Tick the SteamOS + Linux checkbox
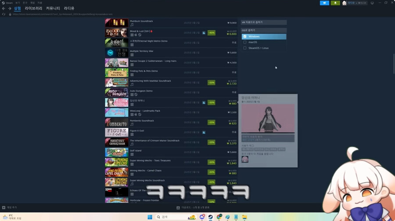Viewport: 395px width, 221px height. pyautogui.click(x=245, y=48)
